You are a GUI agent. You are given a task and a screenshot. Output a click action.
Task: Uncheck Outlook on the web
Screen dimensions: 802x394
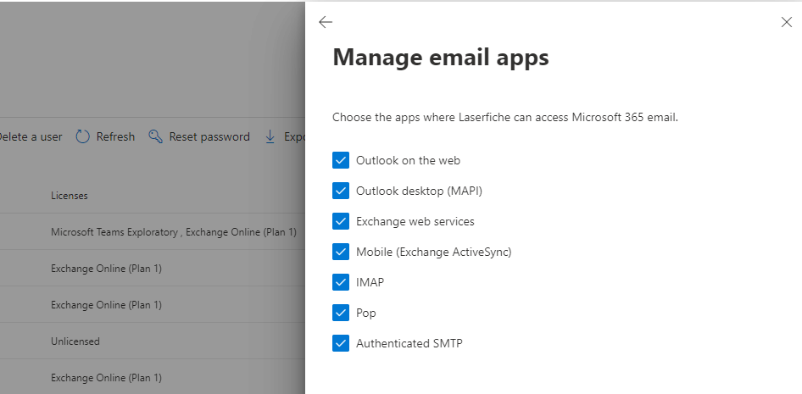click(341, 160)
